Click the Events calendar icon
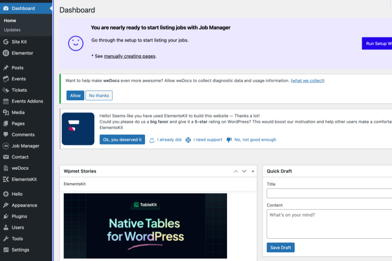The image size is (392, 261). coord(6,79)
